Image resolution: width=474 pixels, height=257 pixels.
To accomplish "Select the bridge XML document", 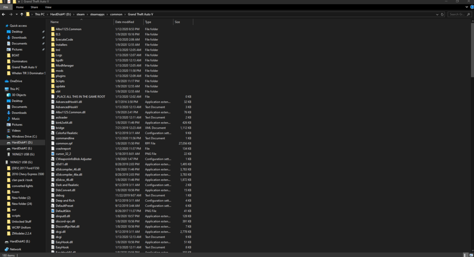I will tap(60, 128).
